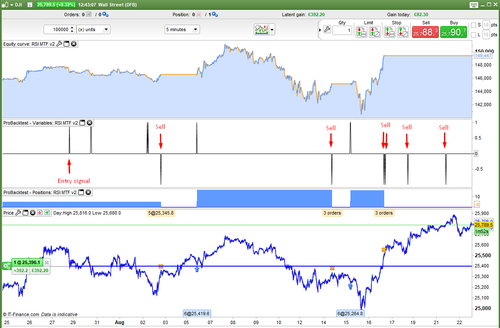Image resolution: width=500 pixels, height=328 pixels.
Task: Open Price panel wrench settings
Action: click(x=18, y=213)
